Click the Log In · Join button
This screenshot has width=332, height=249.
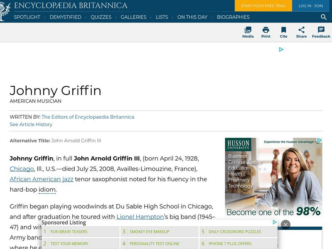[x=310, y=6]
